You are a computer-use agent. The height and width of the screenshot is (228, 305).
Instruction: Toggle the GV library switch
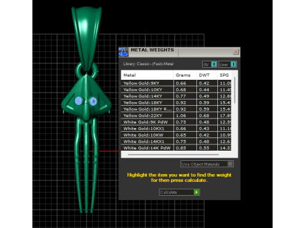210,64
